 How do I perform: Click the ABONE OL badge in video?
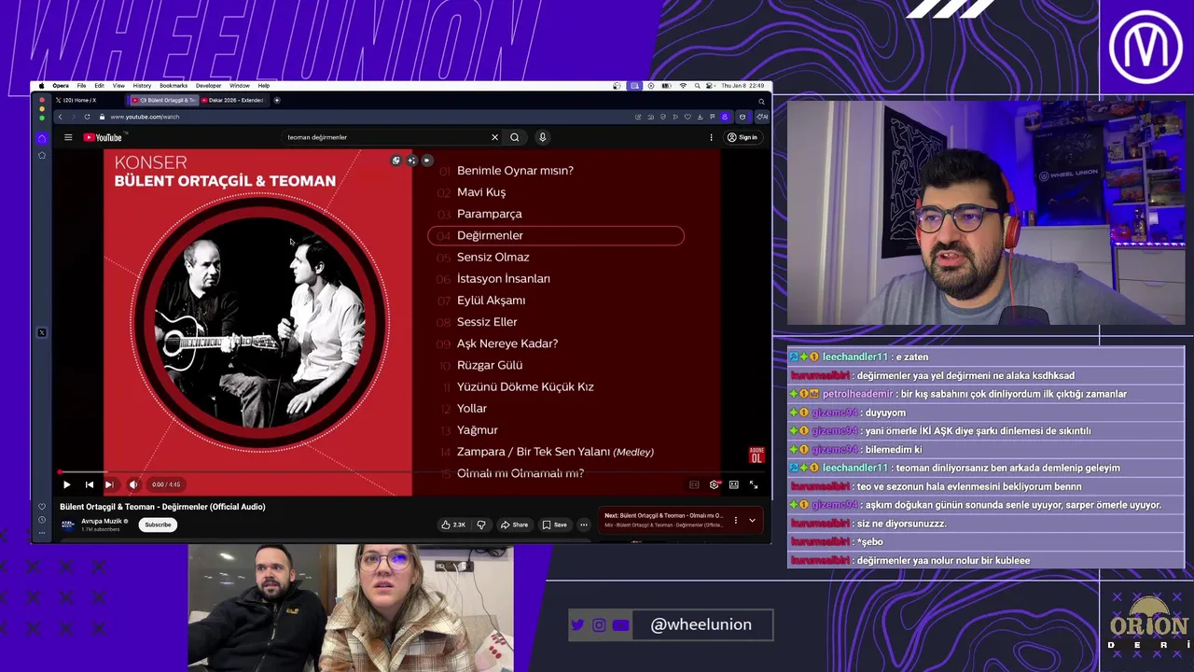point(757,455)
